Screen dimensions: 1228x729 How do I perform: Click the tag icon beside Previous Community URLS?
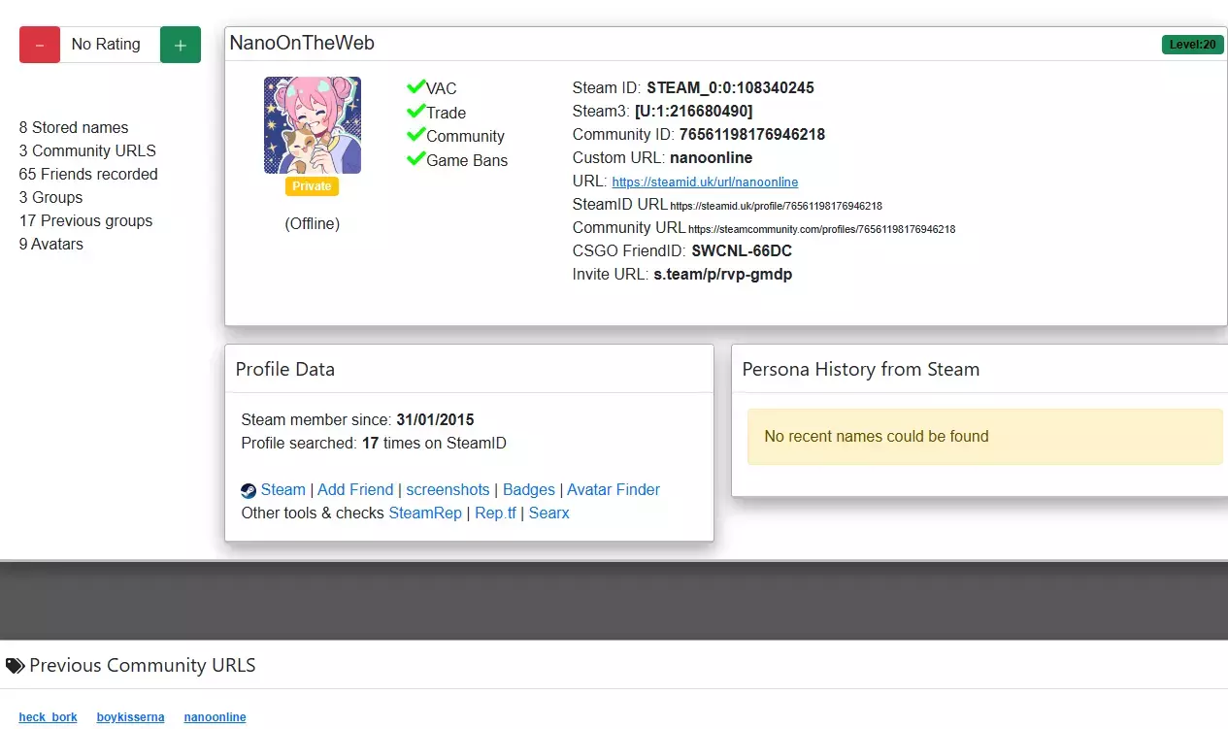pyautogui.click(x=15, y=666)
